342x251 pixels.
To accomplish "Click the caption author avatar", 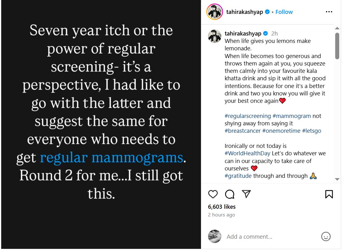I will (215, 36).
